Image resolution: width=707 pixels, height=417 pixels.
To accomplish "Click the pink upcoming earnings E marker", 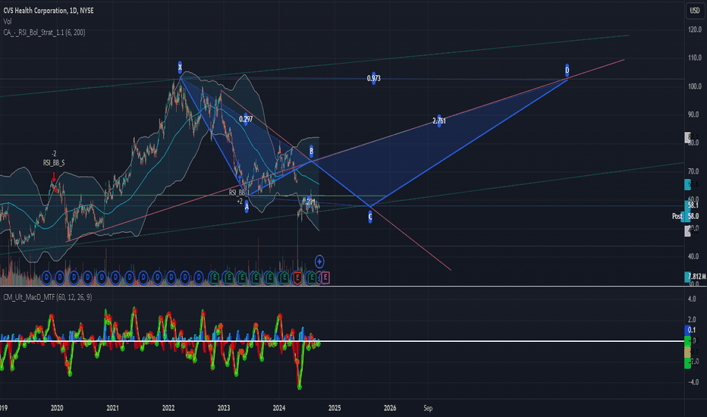I will click(x=325, y=277).
